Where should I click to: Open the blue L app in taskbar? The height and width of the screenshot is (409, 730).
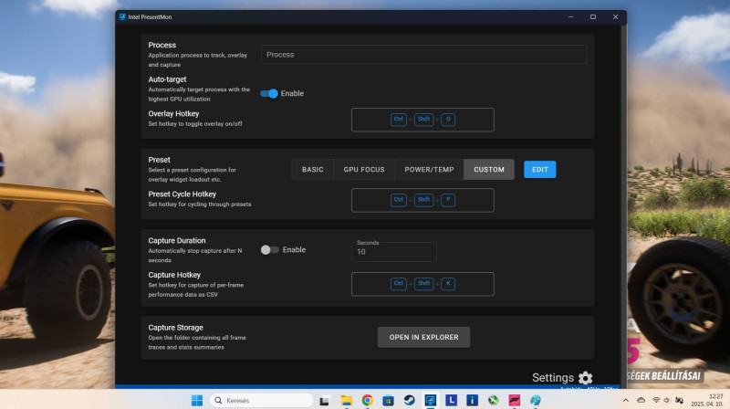(451, 400)
